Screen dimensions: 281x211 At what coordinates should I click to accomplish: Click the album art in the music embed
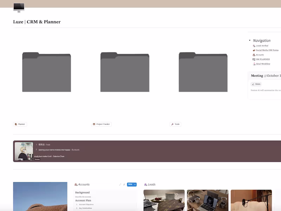pyautogui.click(x=24, y=151)
